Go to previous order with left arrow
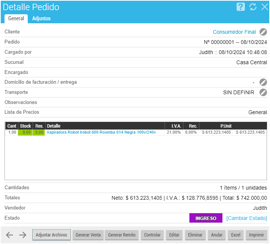270x244 pixels. pyautogui.click(x=10, y=235)
